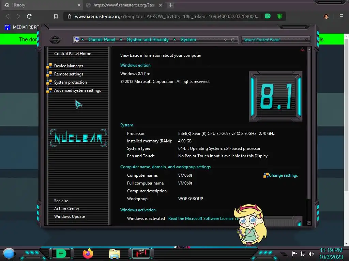Click the NUCLEAR theme logo
This screenshot has width=349, height=261.
click(x=78, y=138)
